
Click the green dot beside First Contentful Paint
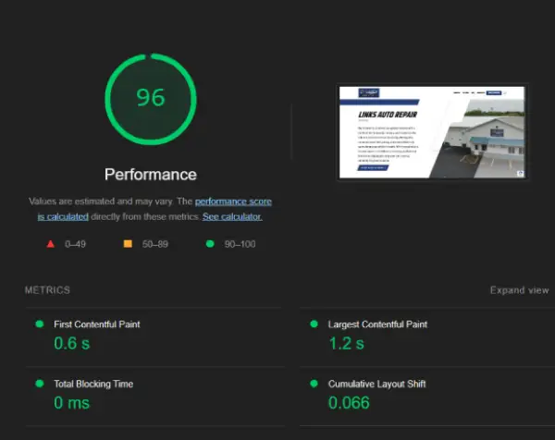[x=39, y=324]
